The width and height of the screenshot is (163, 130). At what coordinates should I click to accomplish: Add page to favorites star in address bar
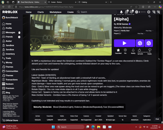click(136, 7)
